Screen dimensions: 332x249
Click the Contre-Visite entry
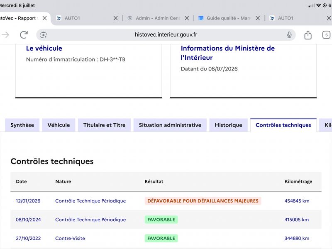click(70, 238)
